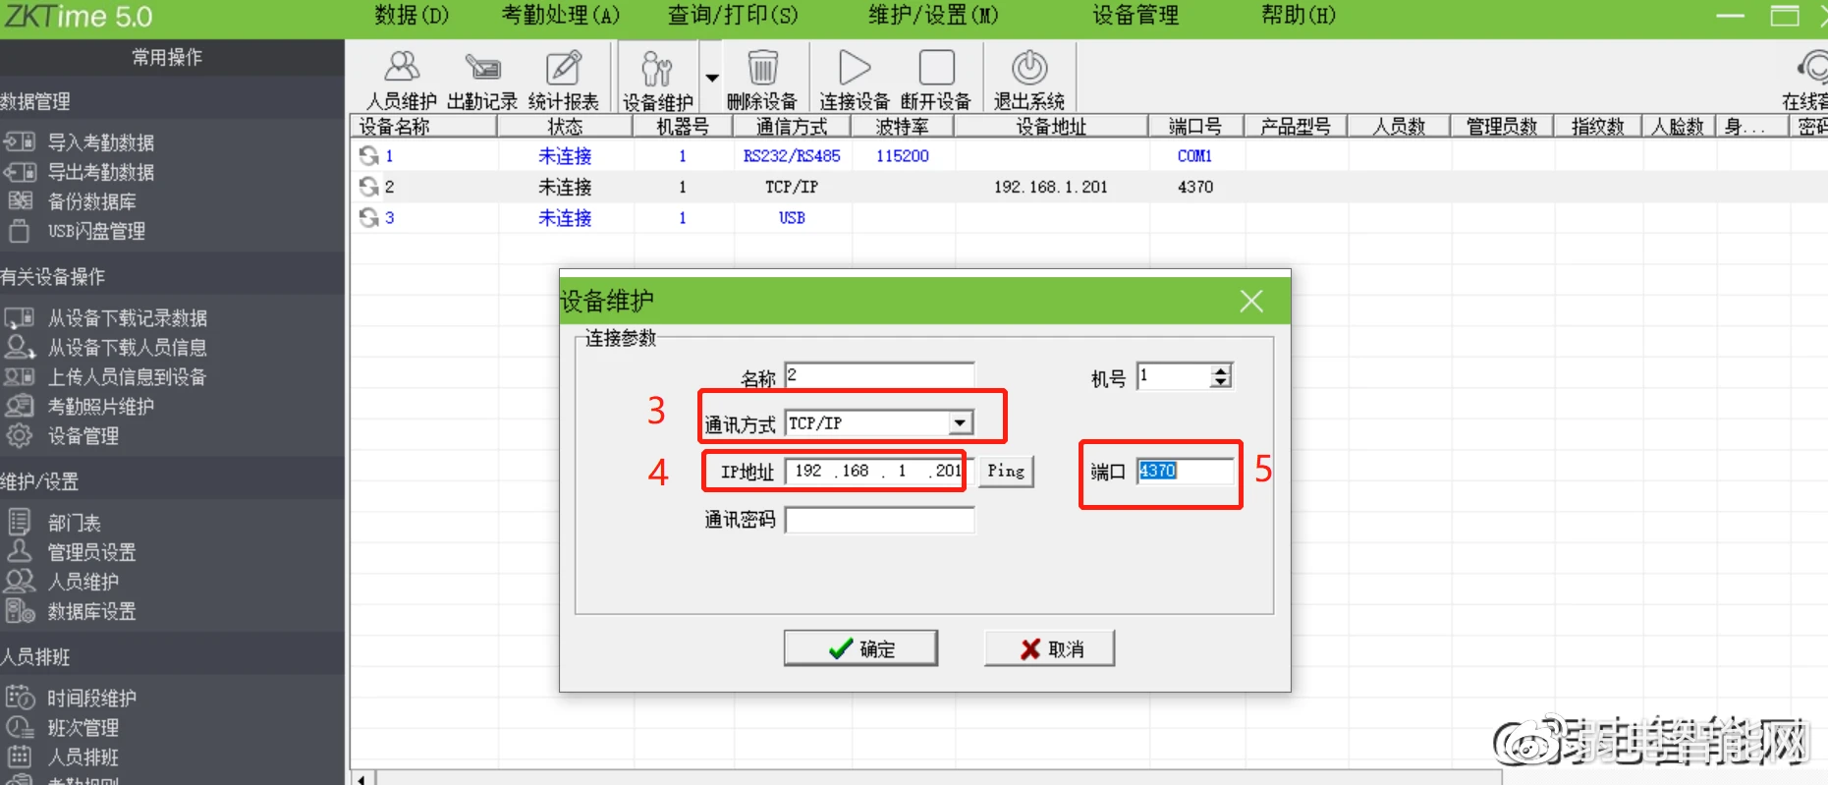Decrease 机号 with spinner down arrow
1828x785 pixels.
pos(1220,381)
